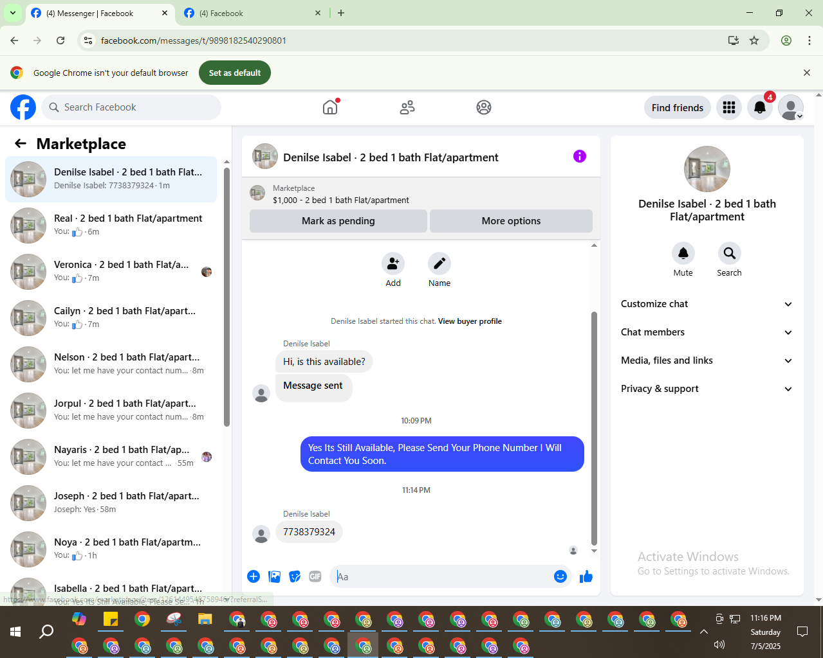The width and height of the screenshot is (823, 658).
Task: Open Nayaris conversation in chat list
Action: (x=111, y=457)
